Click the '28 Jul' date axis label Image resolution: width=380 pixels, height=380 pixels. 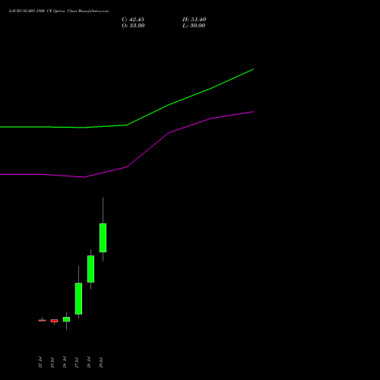[x=89, y=363]
